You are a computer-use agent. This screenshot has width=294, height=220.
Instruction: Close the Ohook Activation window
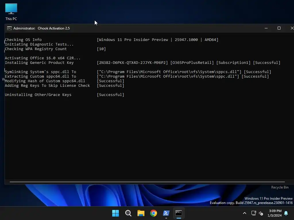pyautogui.click(x=292, y=28)
